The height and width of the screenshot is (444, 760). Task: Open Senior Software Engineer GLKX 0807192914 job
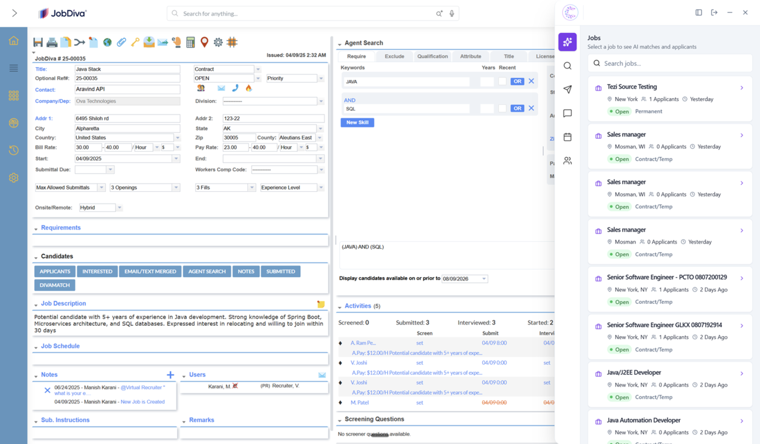click(x=670, y=337)
